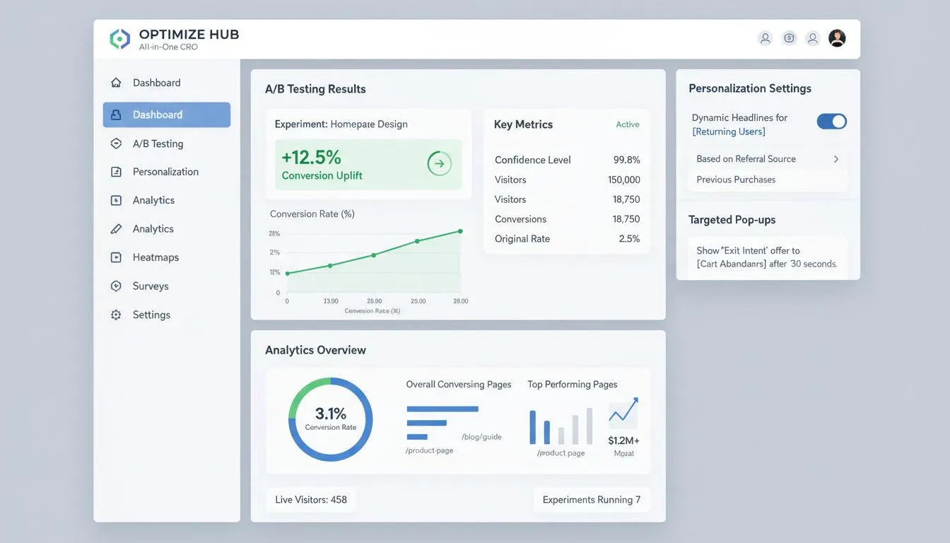
Task: Click the green circular arrow on Conversion Uplift
Action: point(439,164)
